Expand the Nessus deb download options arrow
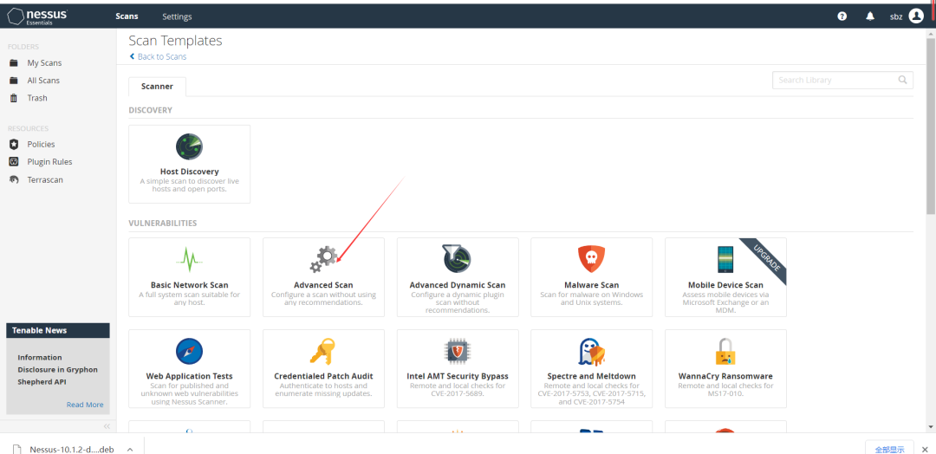 coord(130,449)
